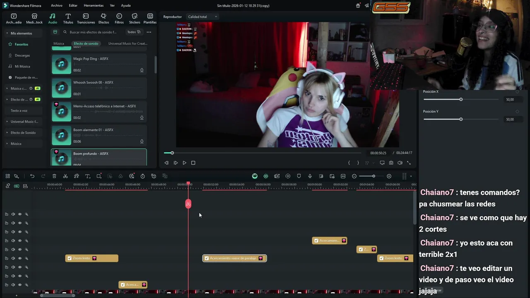Screen dimensions: 530x298
Task: Select Favoritos in the sidebar
Action: pyautogui.click(x=22, y=44)
